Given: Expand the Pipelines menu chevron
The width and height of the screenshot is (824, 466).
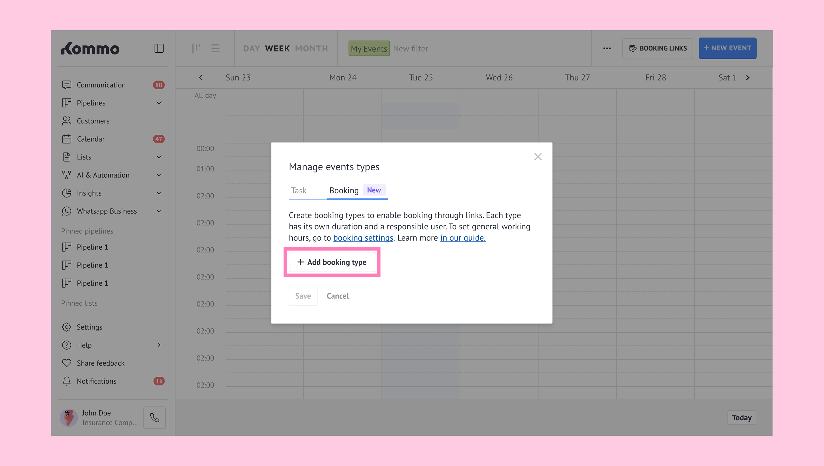Looking at the screenshot, I should click(x=159, y=103).
